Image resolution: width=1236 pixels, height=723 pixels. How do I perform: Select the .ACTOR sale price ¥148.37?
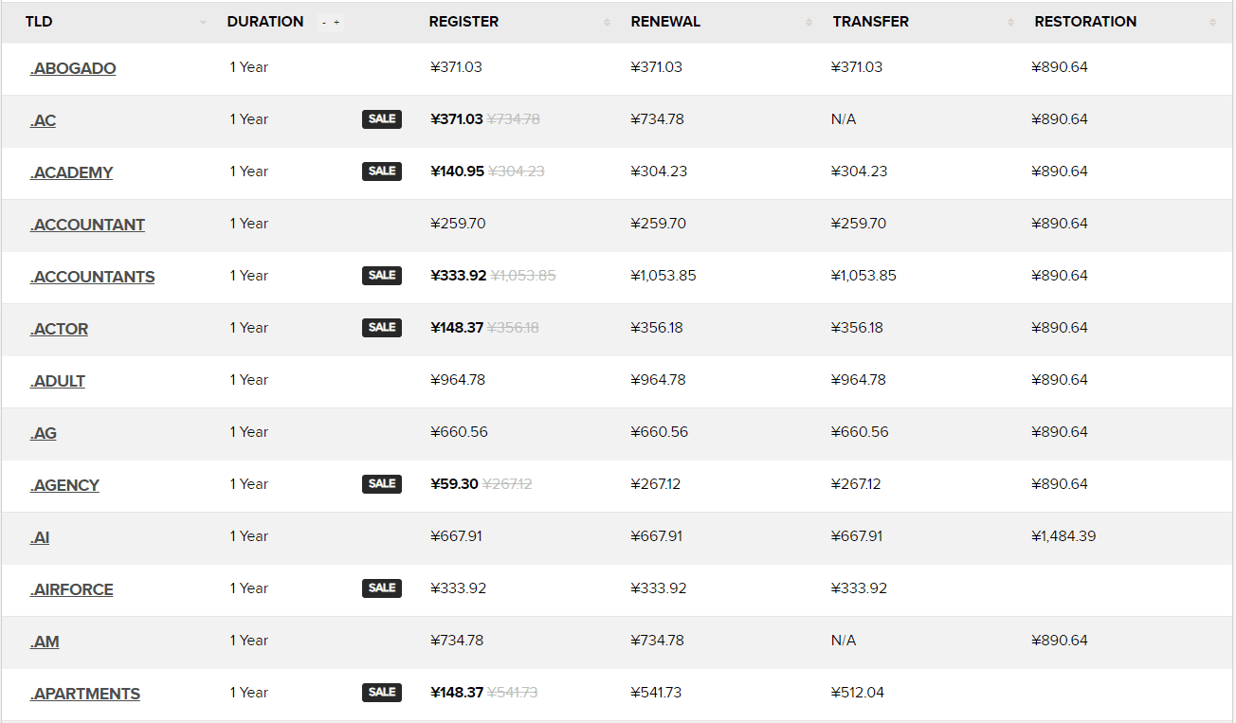(x=457, y=328)
